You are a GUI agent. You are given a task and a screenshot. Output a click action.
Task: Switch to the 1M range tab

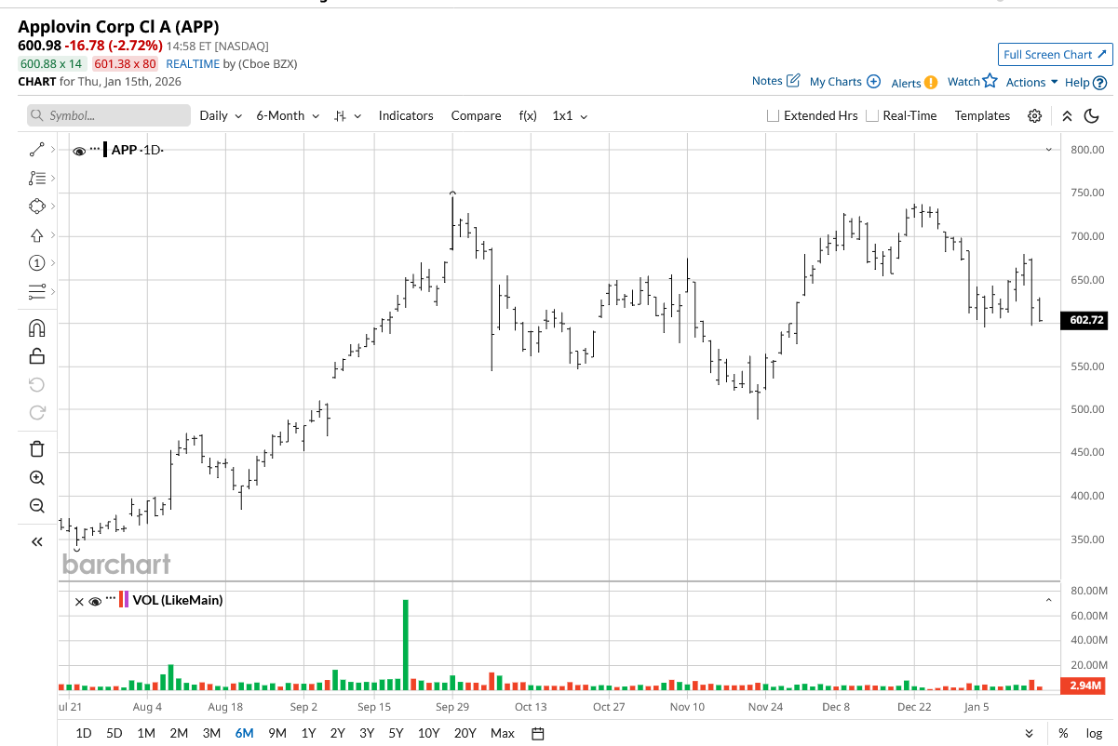tap(146, 733)
